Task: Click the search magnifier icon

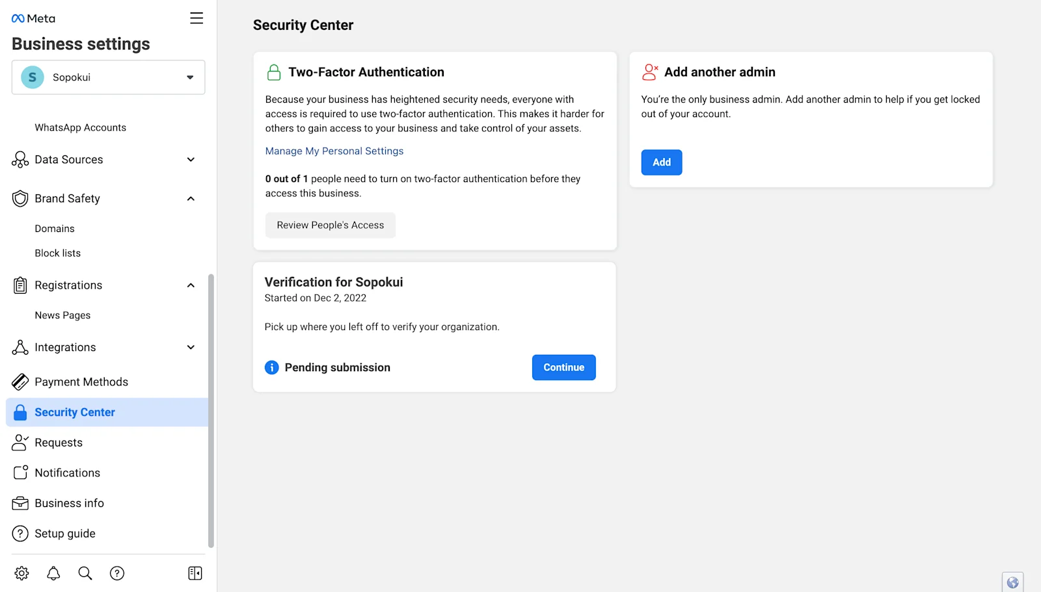Action: 85,573
